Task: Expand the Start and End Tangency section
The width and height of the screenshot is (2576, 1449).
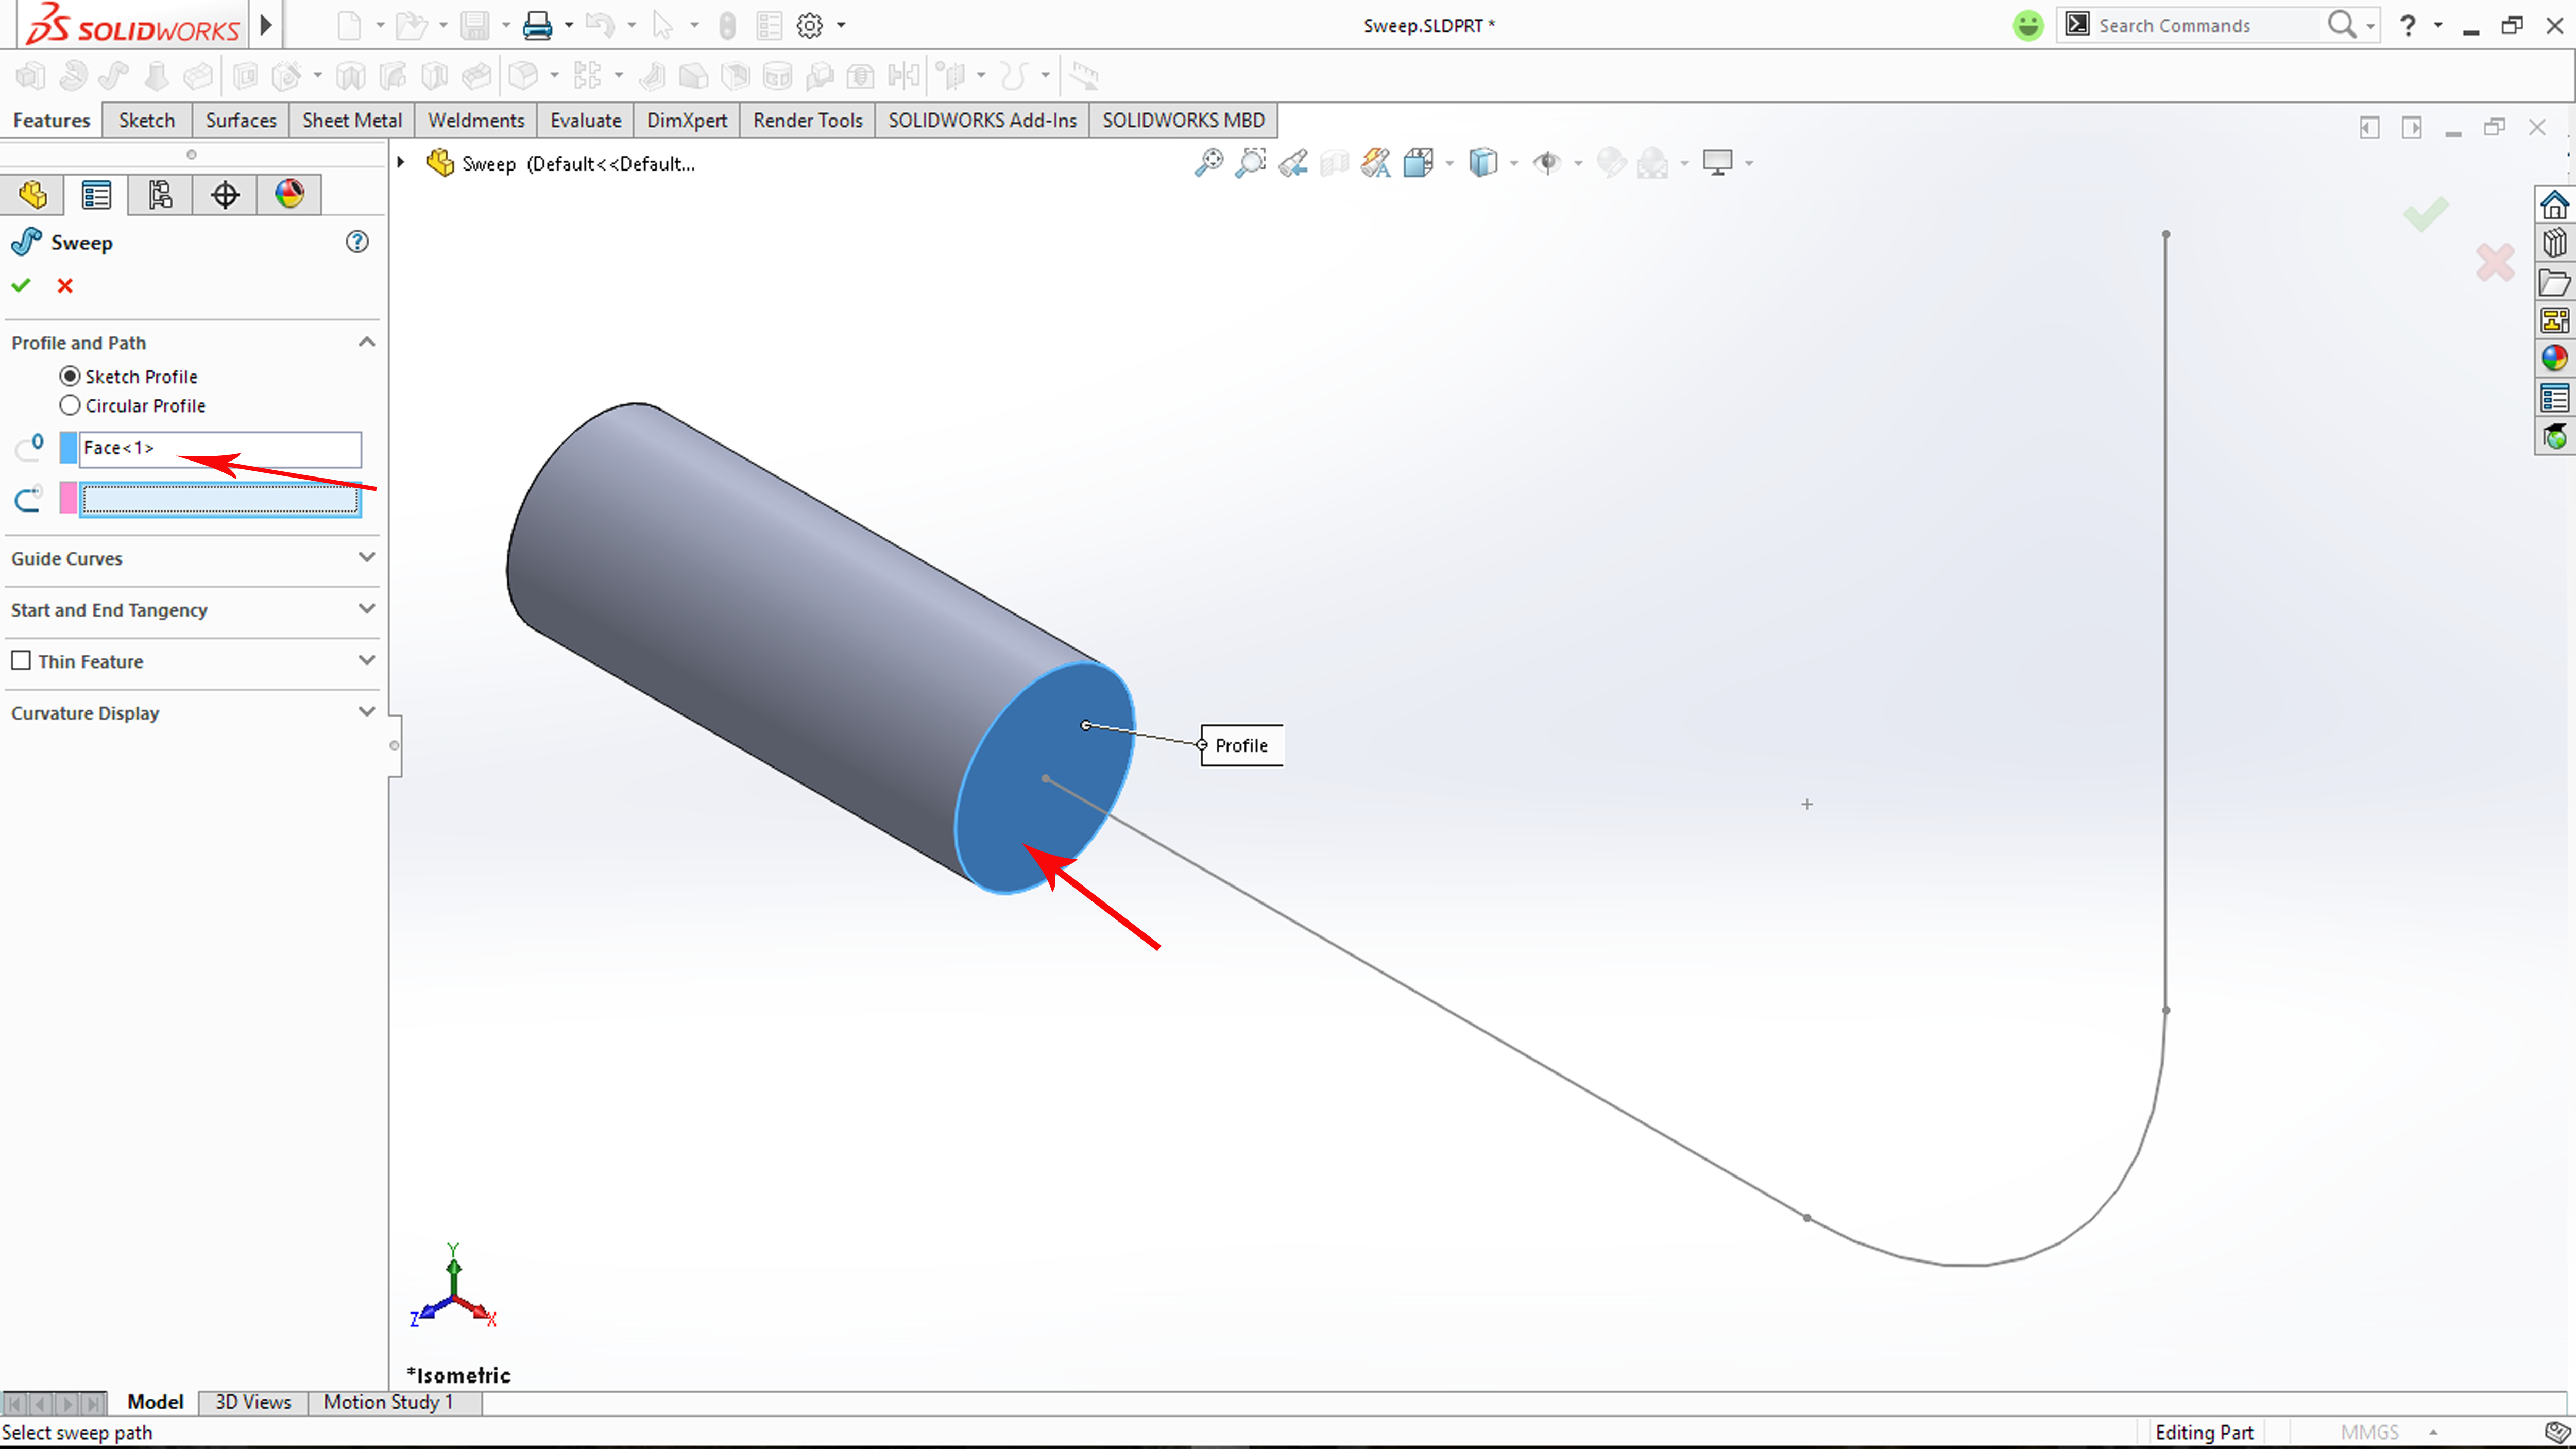Action: click(x=367, y=609)
